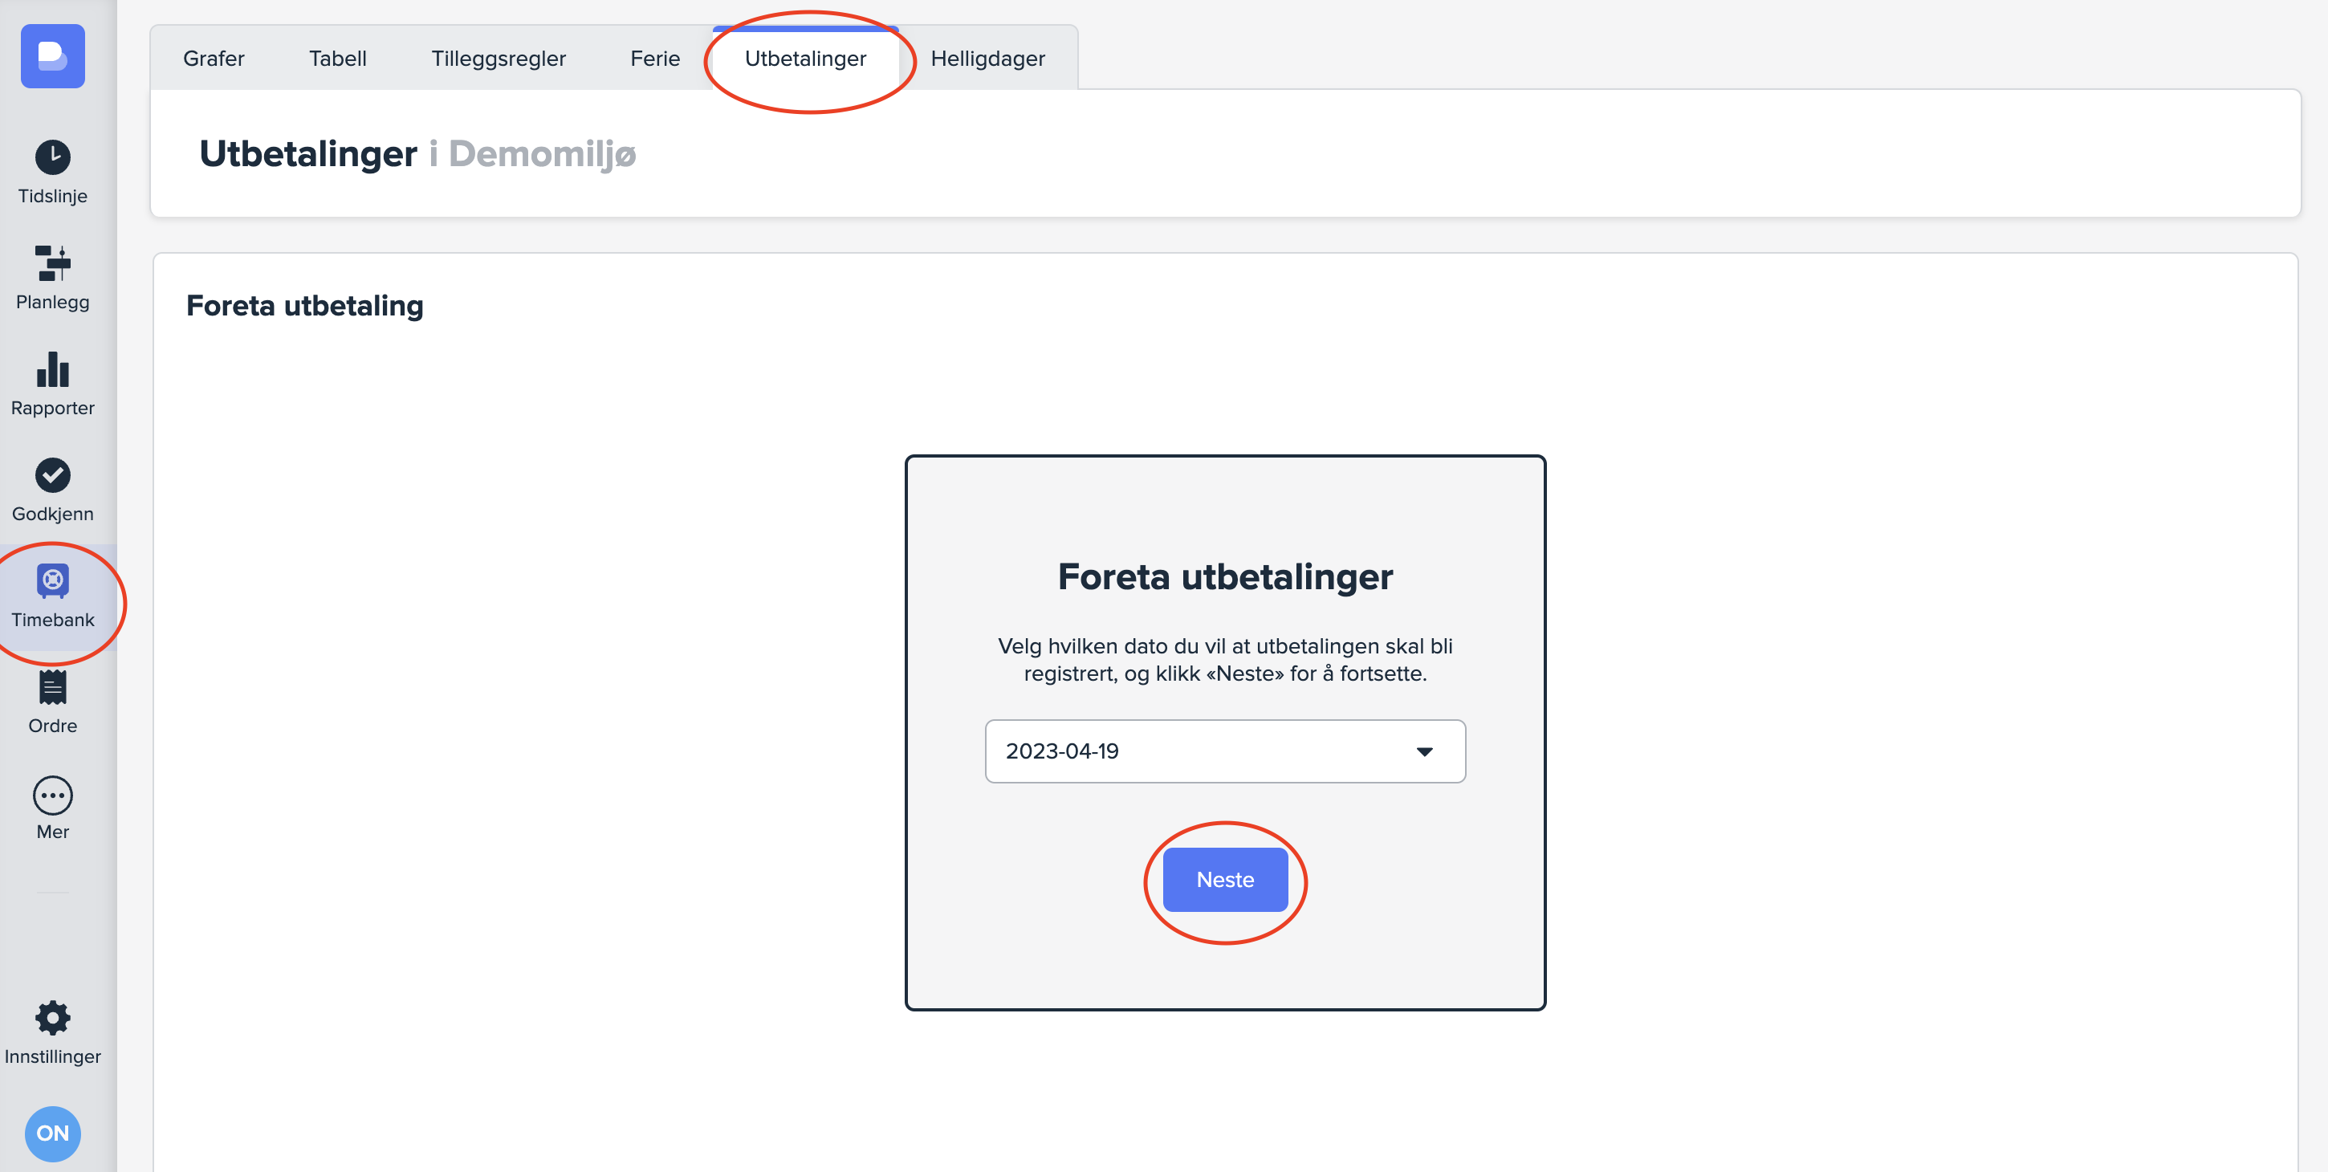Switch to the Tabell tab
2328x1172 pixels.
[337, 59]
